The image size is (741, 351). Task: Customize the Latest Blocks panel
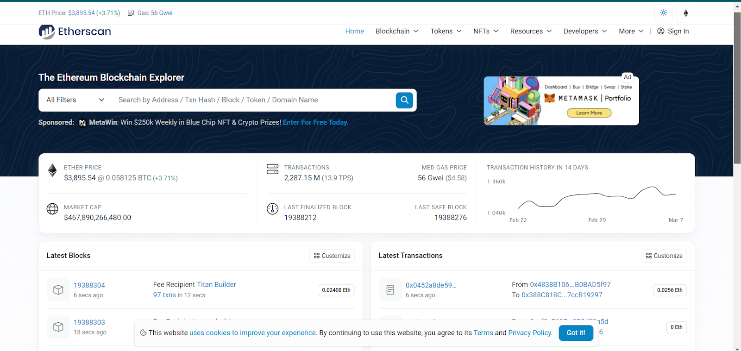(332, 256)
